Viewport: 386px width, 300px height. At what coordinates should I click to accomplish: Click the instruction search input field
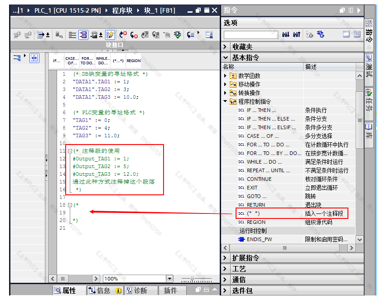[251, 34]
